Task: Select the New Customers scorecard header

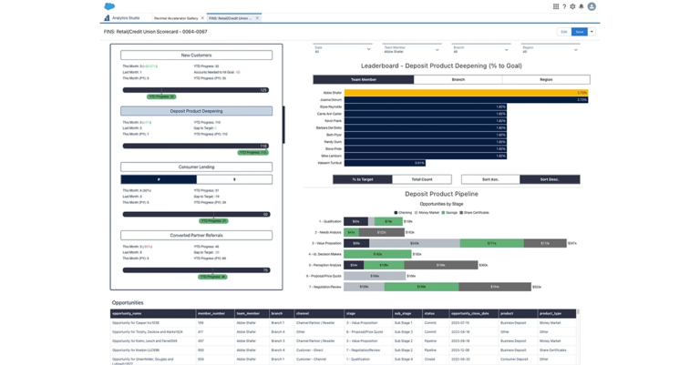Action: click(197, 56)
